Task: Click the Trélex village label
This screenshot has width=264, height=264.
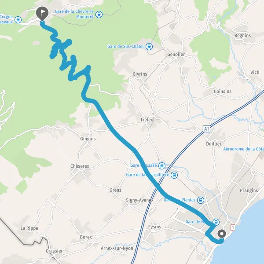Action: click(147, 120)
